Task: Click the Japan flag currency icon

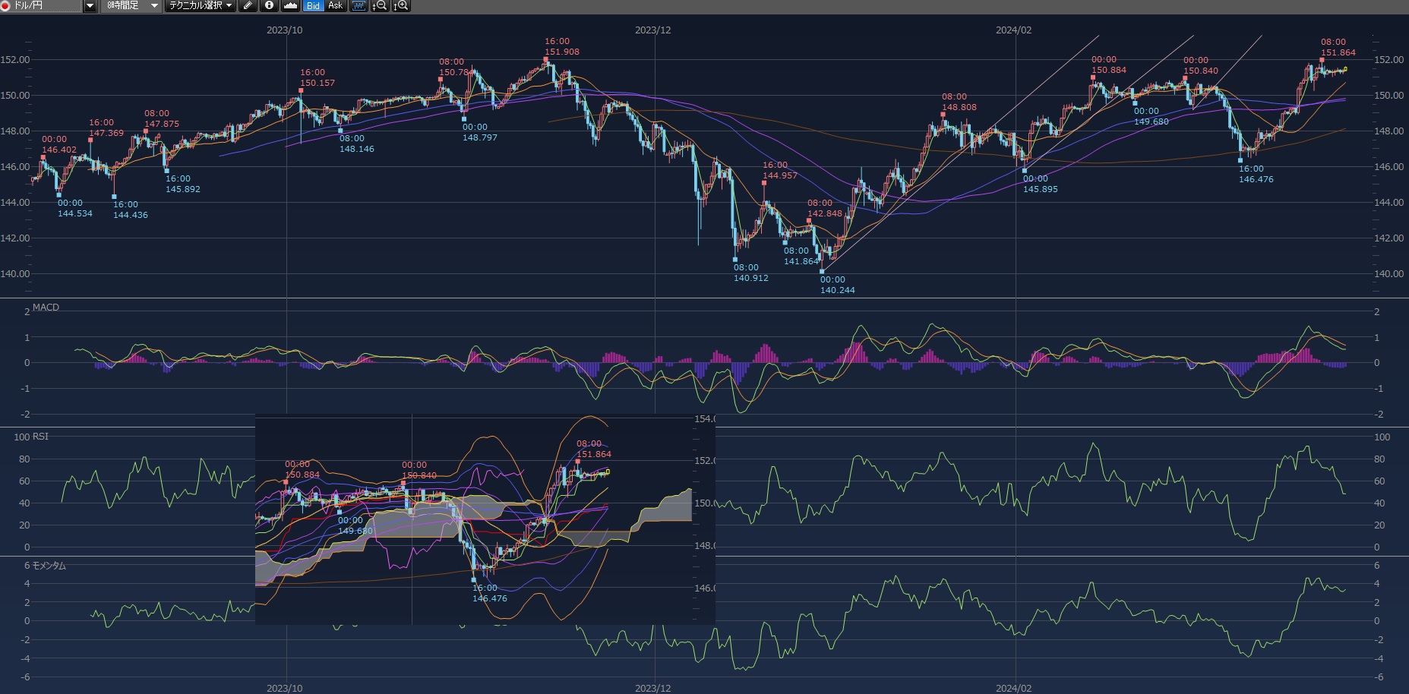Action: click(x=5, y=5)
